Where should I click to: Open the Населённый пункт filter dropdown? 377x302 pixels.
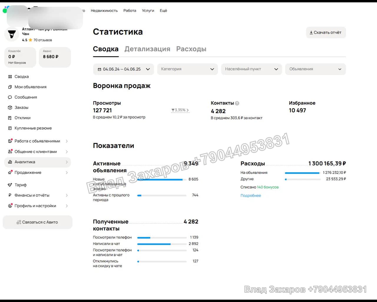[x=252, y=69]
